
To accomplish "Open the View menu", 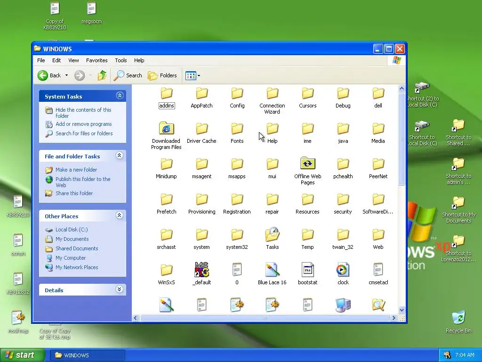I will pyautogui.click(x=73, y=60).
